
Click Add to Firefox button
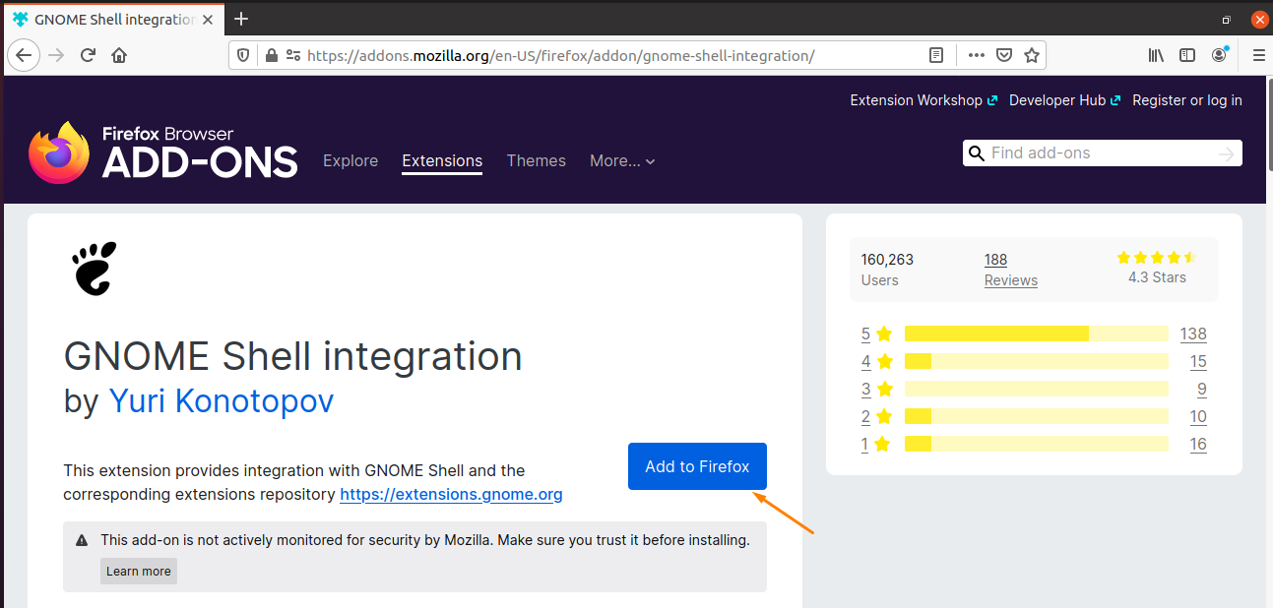point(697,466)
